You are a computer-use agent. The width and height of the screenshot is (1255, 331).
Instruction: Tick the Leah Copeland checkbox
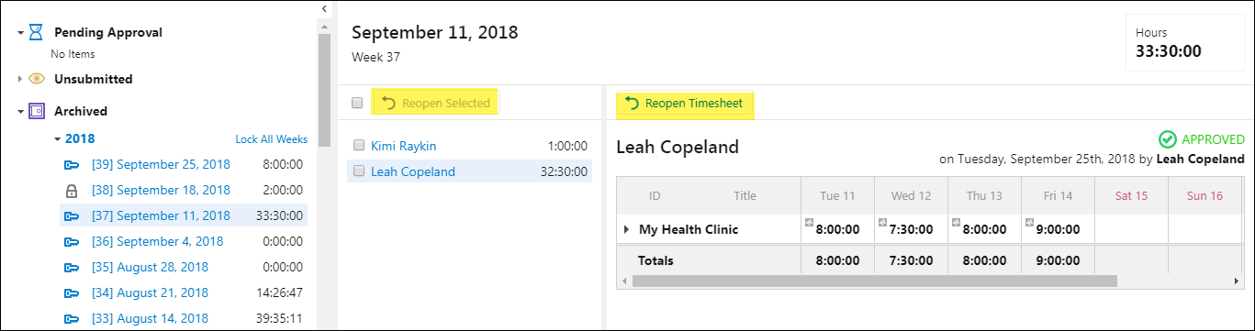pos(358,171)
